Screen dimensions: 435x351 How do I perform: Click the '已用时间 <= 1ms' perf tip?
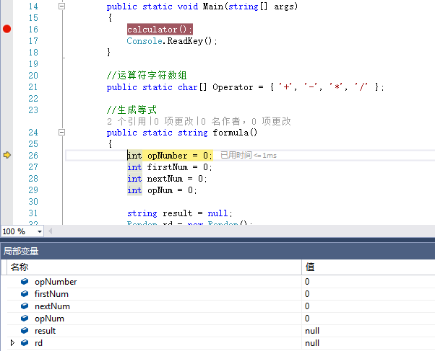coord(249,155)
